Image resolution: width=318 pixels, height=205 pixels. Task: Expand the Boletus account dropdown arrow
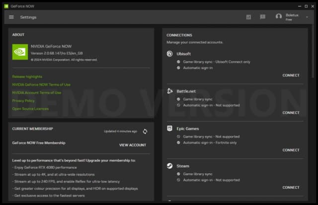[307, 17]
